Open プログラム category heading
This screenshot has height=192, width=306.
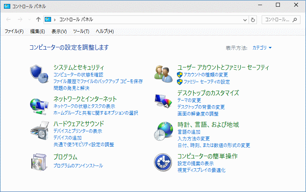65,157
